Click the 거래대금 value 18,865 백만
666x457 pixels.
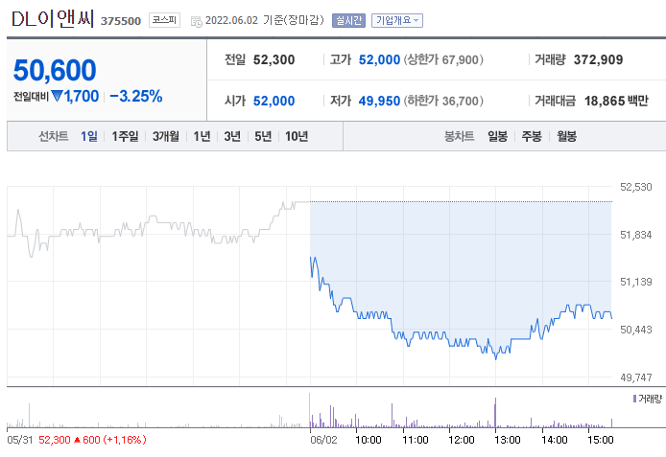pos(616,101)
